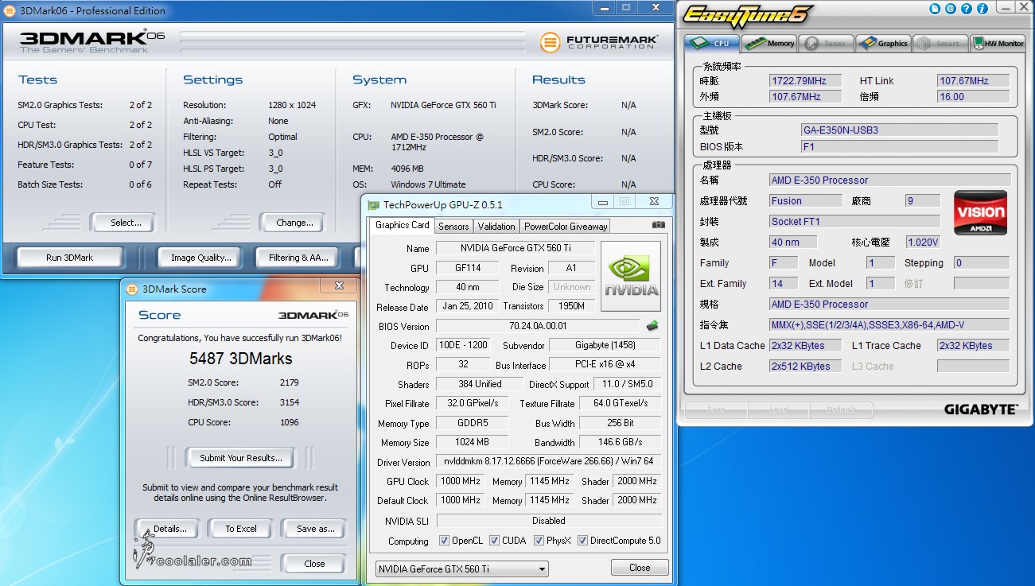The height and width of the screenshot is (586, 1035).
Task: Open the Graphics tab in EasyTune6
Action: pyautogui.click(x=883, y=43)
